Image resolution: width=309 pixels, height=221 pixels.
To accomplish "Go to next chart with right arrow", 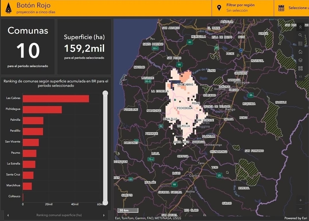I will coord(104,215).
